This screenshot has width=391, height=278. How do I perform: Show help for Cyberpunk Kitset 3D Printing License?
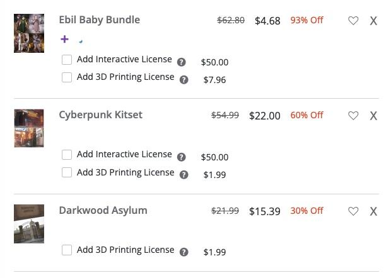[x=184, y=175]
